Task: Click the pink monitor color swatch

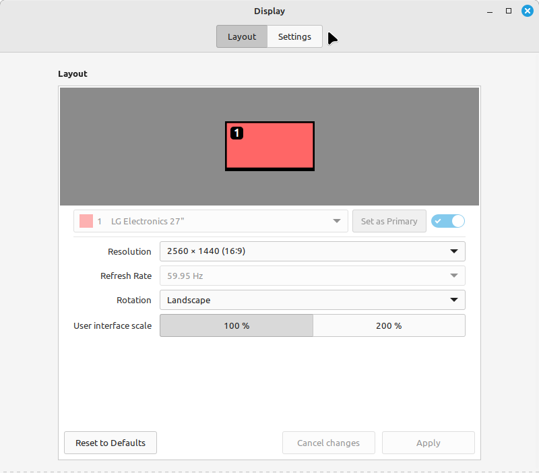Action: click(86, 221)
